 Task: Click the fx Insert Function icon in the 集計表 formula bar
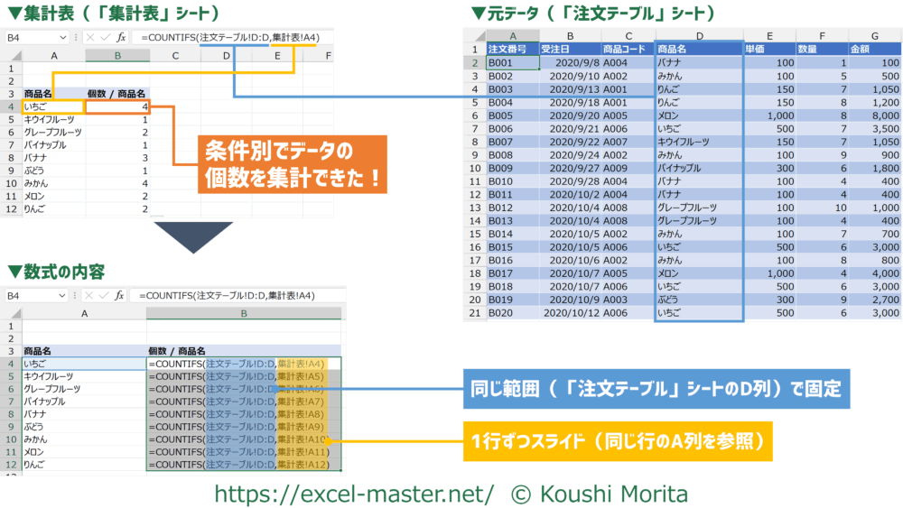[x=119, y=38]
